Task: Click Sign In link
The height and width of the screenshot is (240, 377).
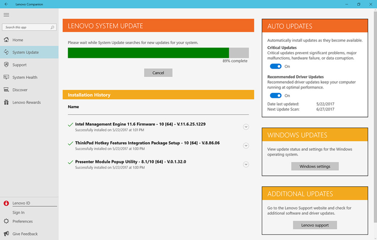Action: tap(18, 212)
